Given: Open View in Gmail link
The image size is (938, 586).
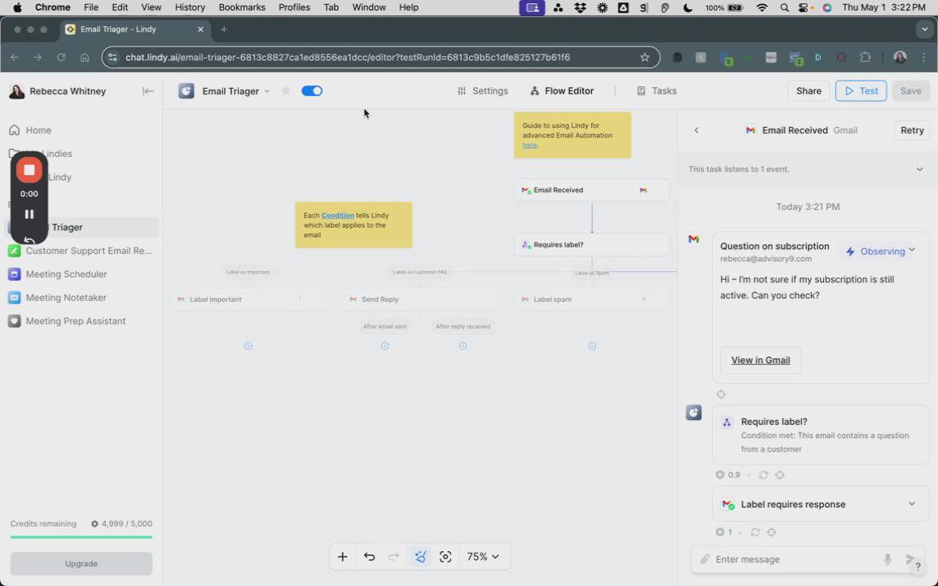Looking at the screenshot, I should coord(760,360).
